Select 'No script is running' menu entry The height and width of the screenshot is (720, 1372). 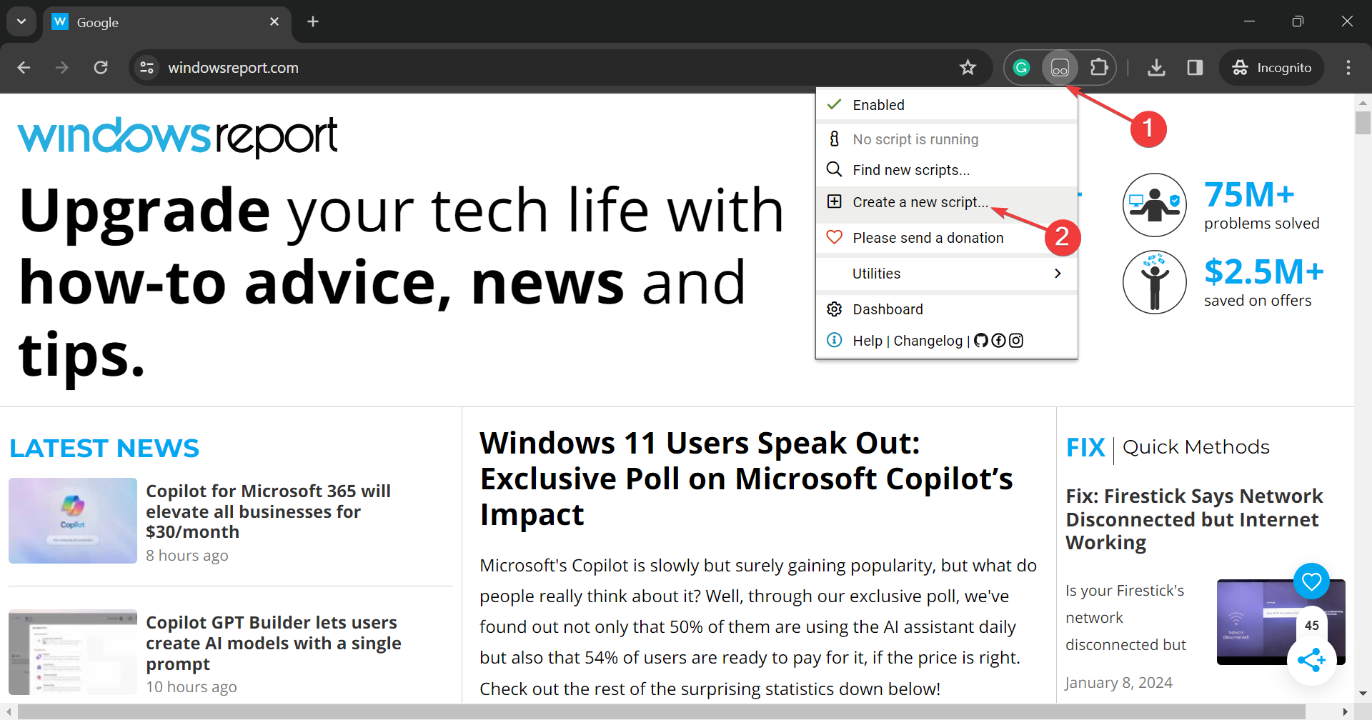pos(947,139)
